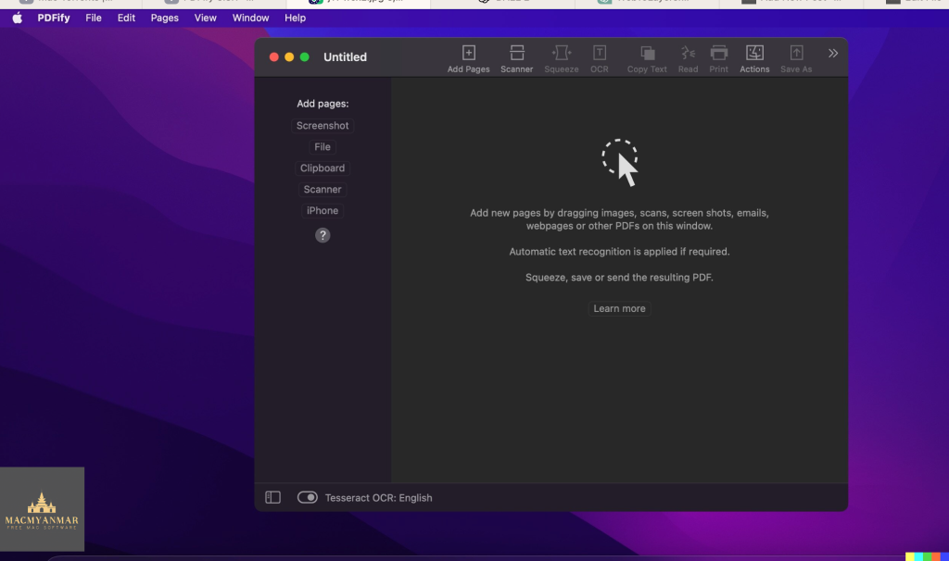Open the PDFify application menu
Screen dimensions: 949x561
tap(53, 19)
